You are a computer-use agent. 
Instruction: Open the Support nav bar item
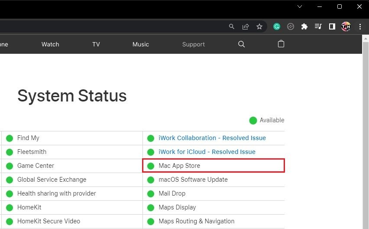[194, 44]
